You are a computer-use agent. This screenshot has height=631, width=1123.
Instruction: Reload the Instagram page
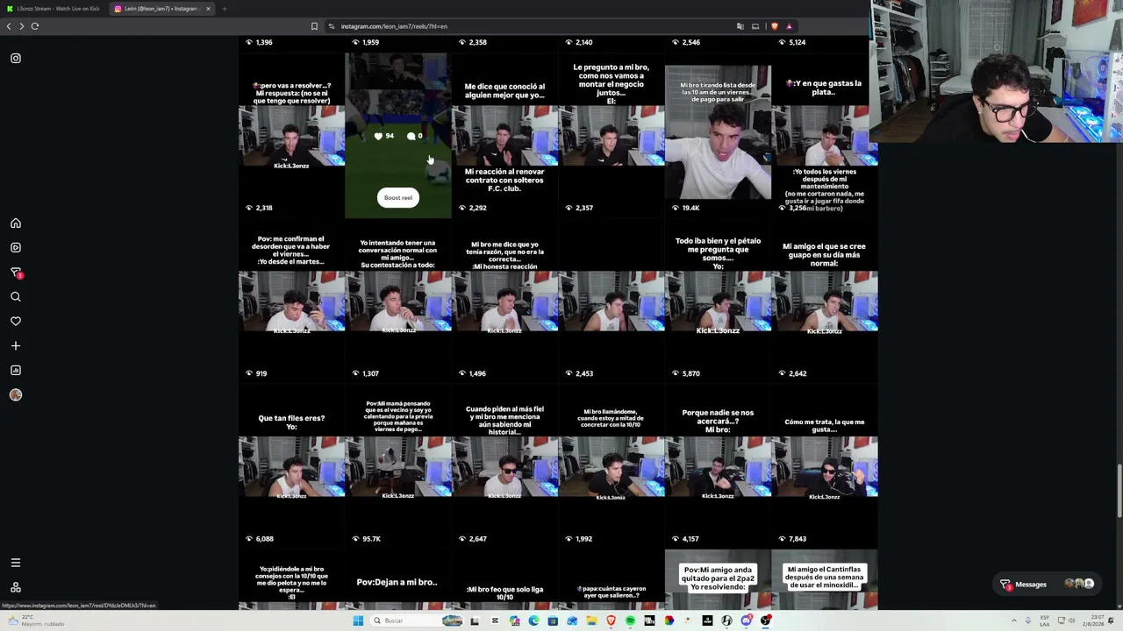click(35, 26)
